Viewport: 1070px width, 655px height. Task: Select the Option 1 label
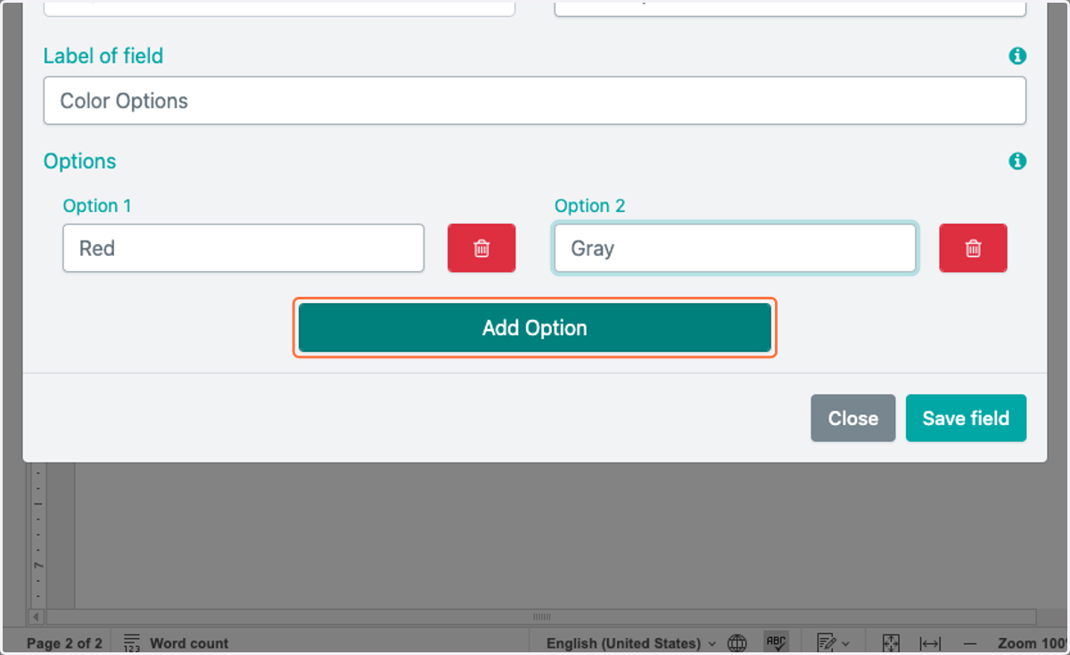pos(97,206)
